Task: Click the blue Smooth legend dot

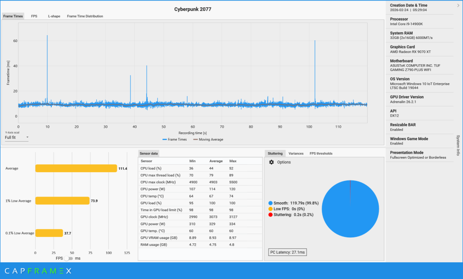Action: [270, 203]
